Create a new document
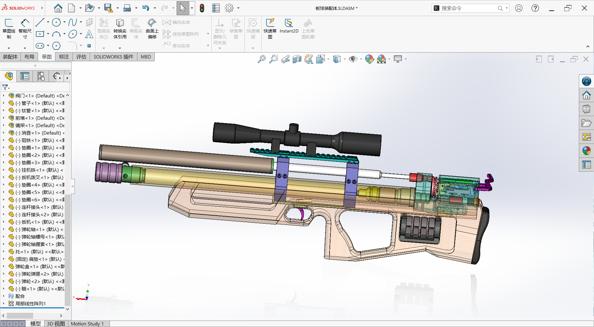Screen dimensions: 594x327 pyautogui.click(x=71, y=8)
